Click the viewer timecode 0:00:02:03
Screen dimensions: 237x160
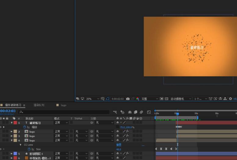pyautogui.click(x=118, y=99)
